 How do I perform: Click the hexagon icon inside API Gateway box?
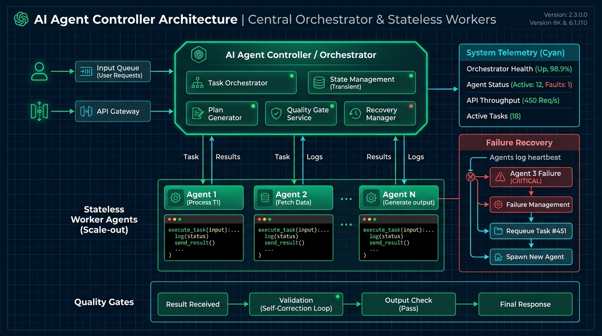pos(86,112)
